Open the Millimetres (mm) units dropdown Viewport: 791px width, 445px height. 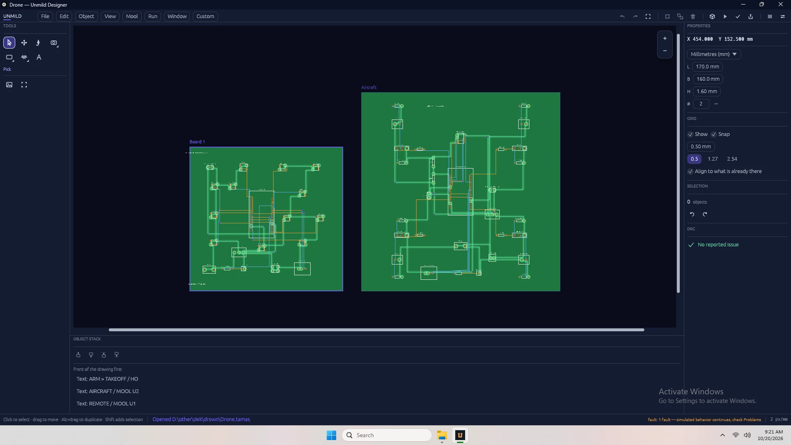click(x=714, y=54)
